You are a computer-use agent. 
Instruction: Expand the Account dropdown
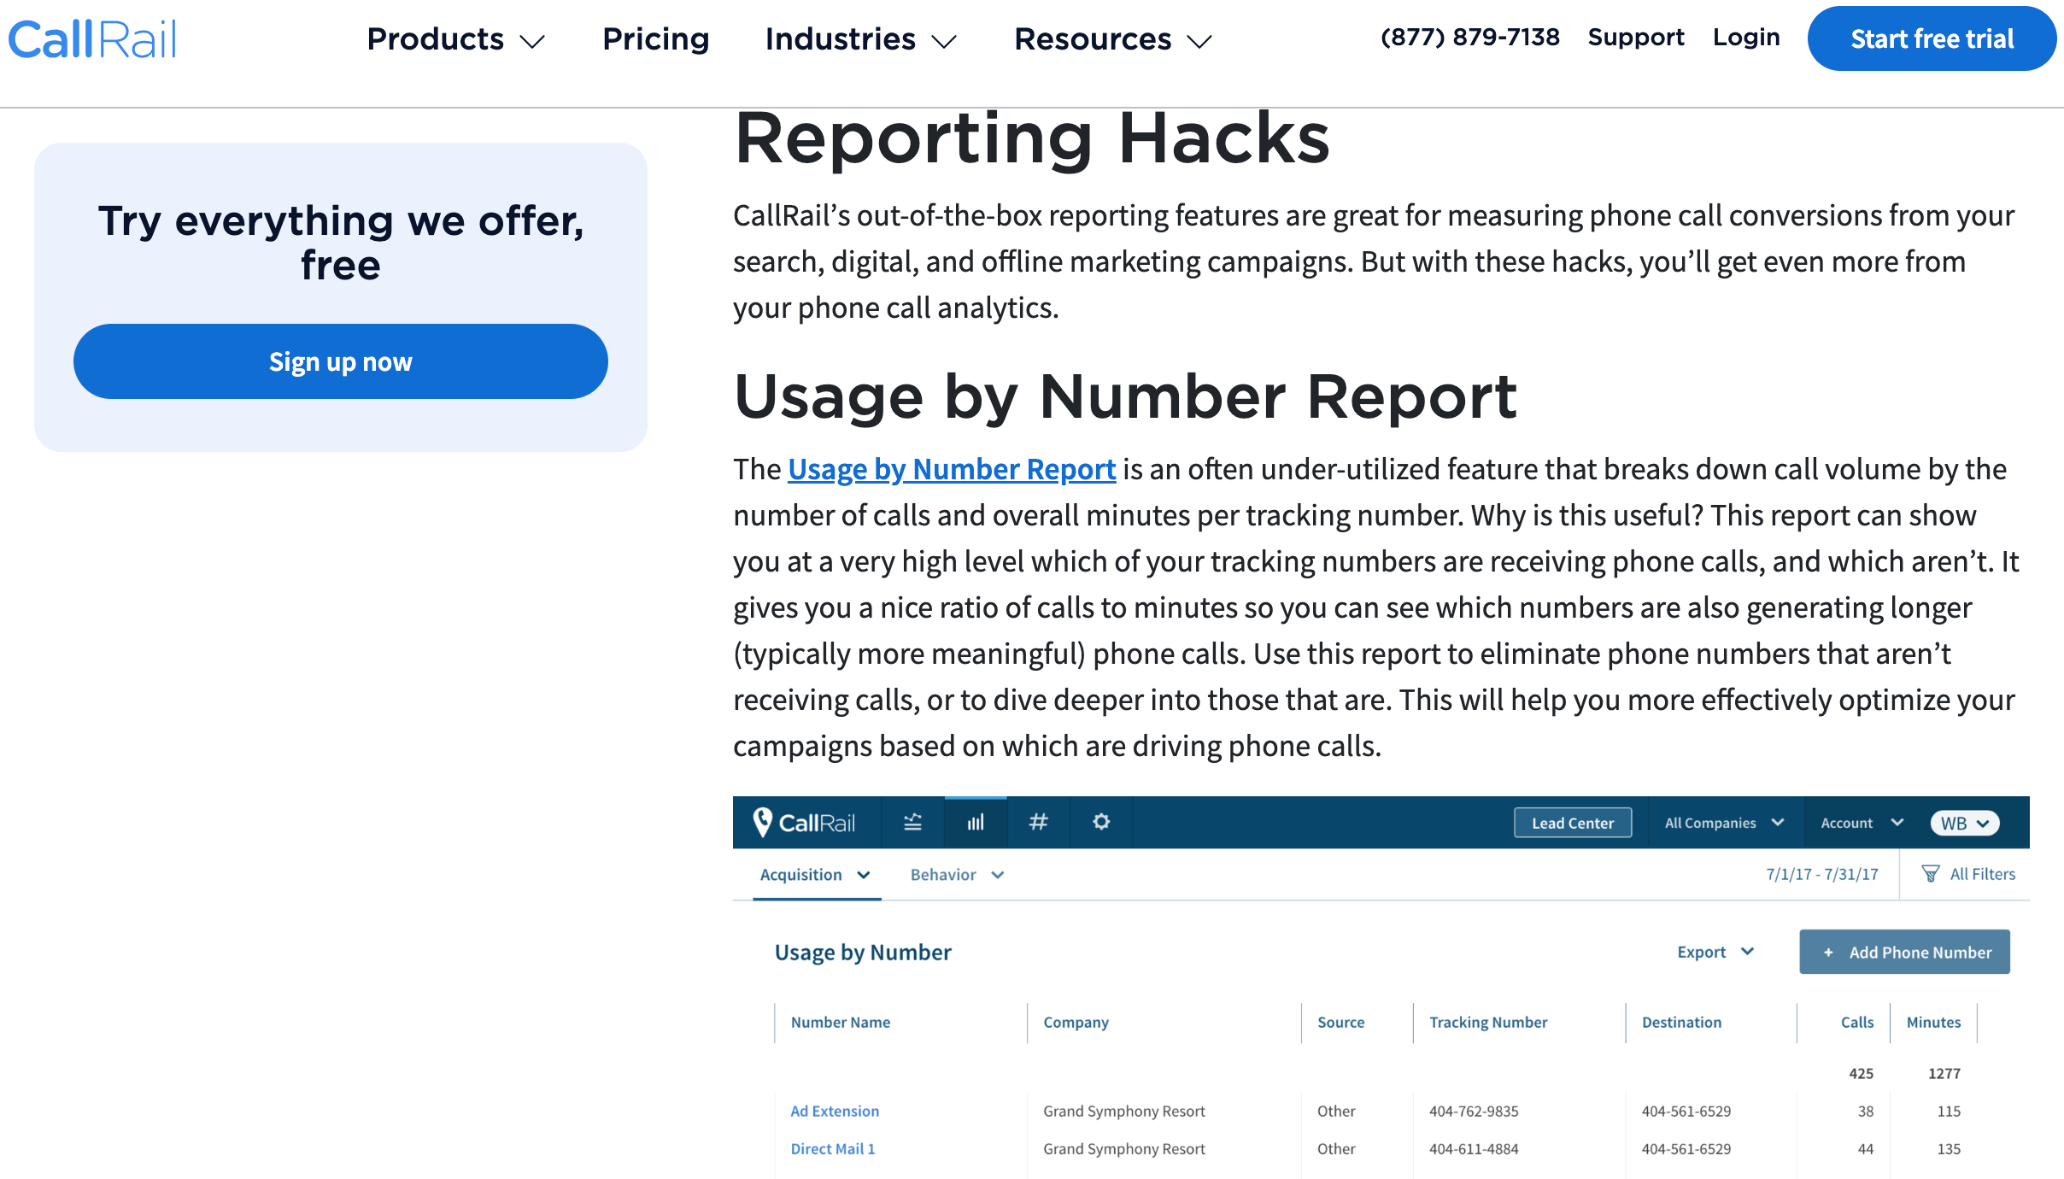(1857, 822)
